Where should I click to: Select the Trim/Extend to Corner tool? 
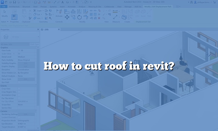click(86, 17)
